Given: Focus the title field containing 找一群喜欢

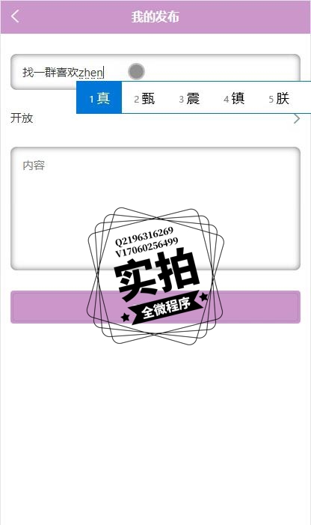Looking at the screenshot, I should (155, 72).
